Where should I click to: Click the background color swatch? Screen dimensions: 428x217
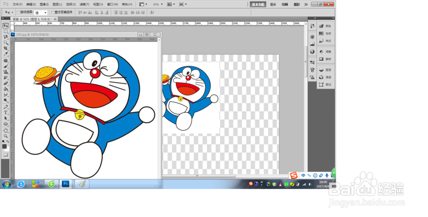(7, 149)
